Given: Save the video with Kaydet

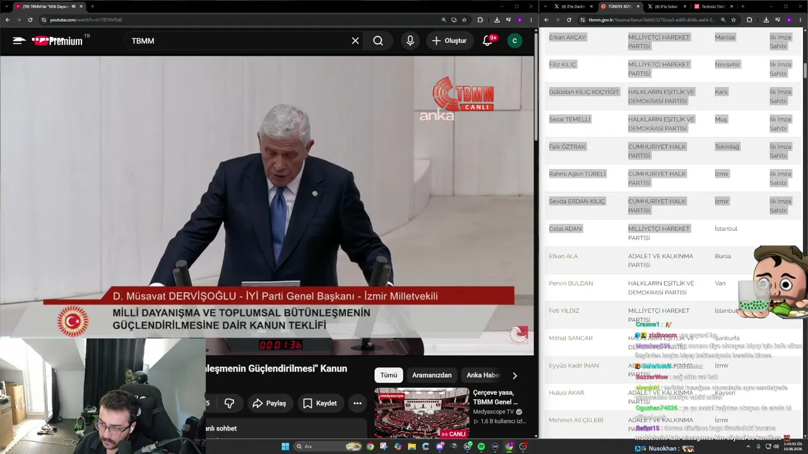Looking at the screenshot, I should tap(319, 403).
